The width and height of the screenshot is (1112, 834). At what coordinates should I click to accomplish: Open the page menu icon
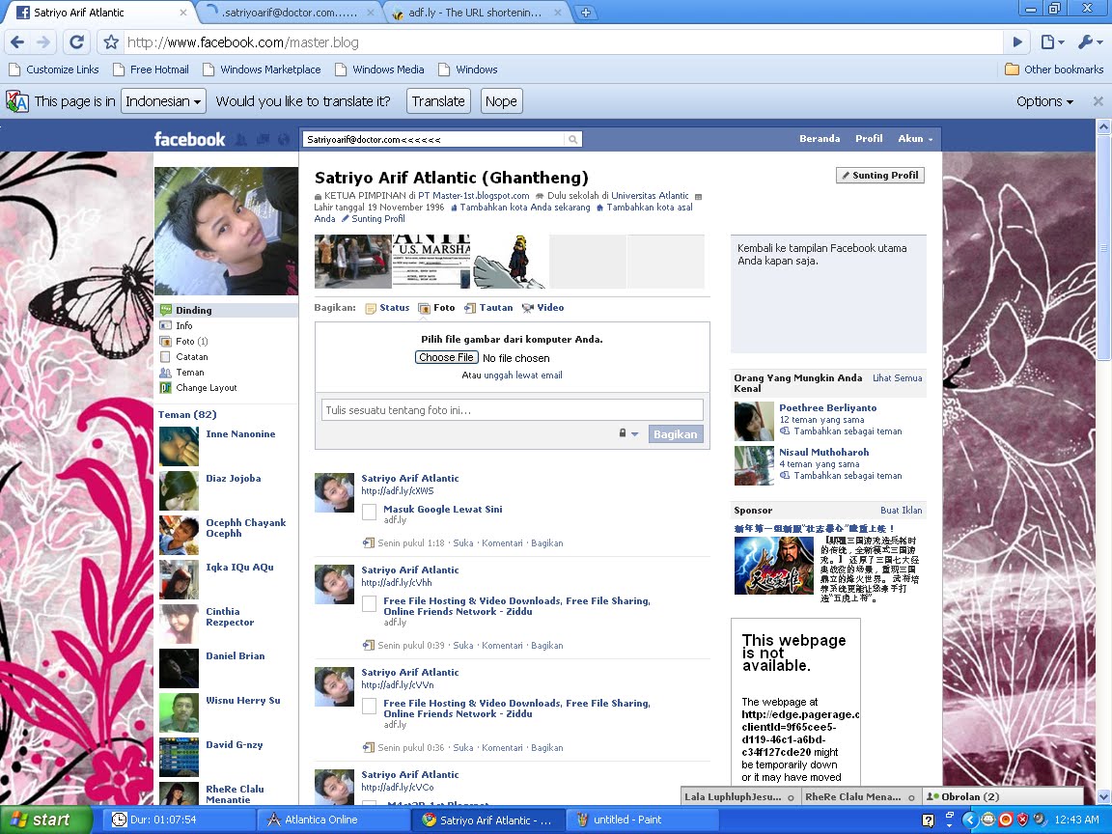pyautogui.click(x=1052, y=42)
